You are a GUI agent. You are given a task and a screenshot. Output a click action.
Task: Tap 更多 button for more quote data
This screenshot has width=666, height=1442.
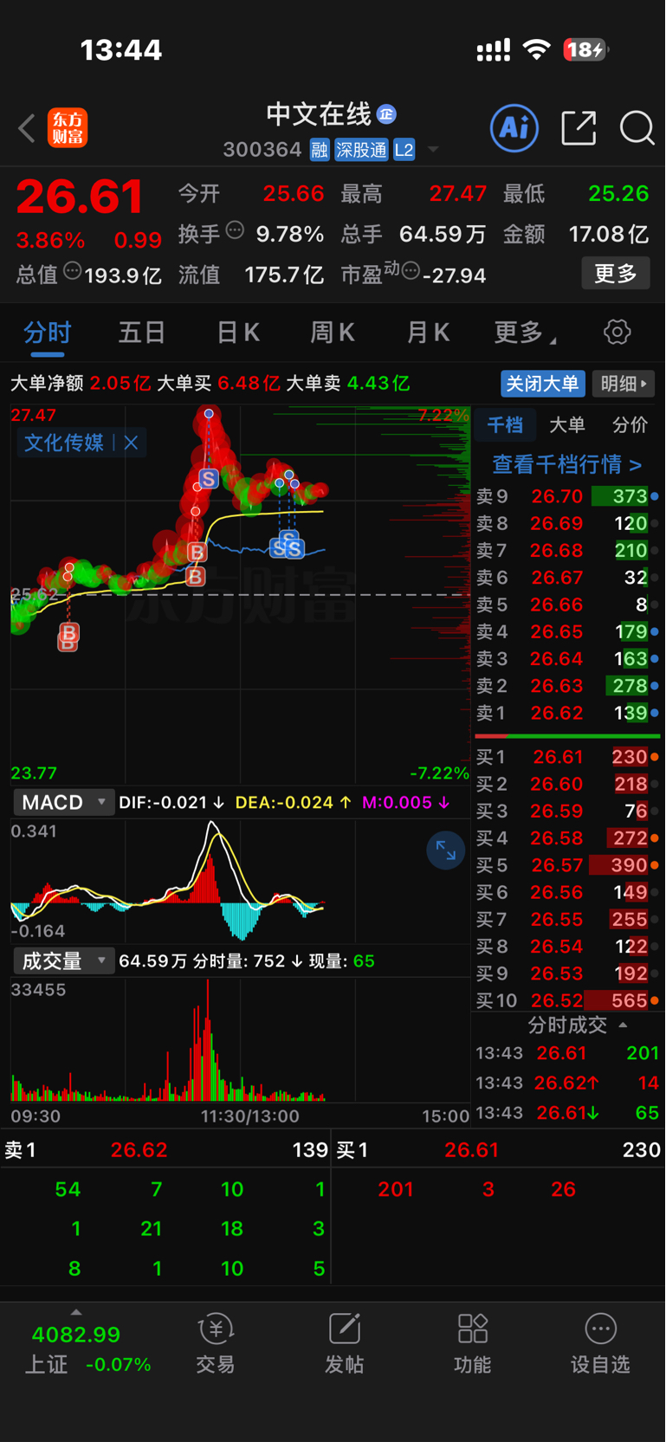tap(616, 274)
